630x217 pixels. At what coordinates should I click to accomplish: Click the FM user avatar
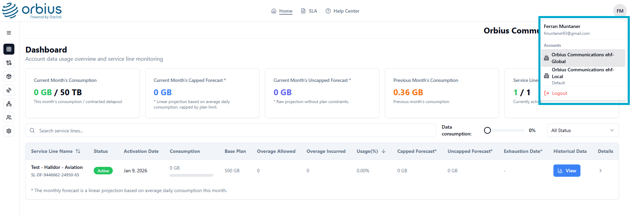[x=620, y=11]
